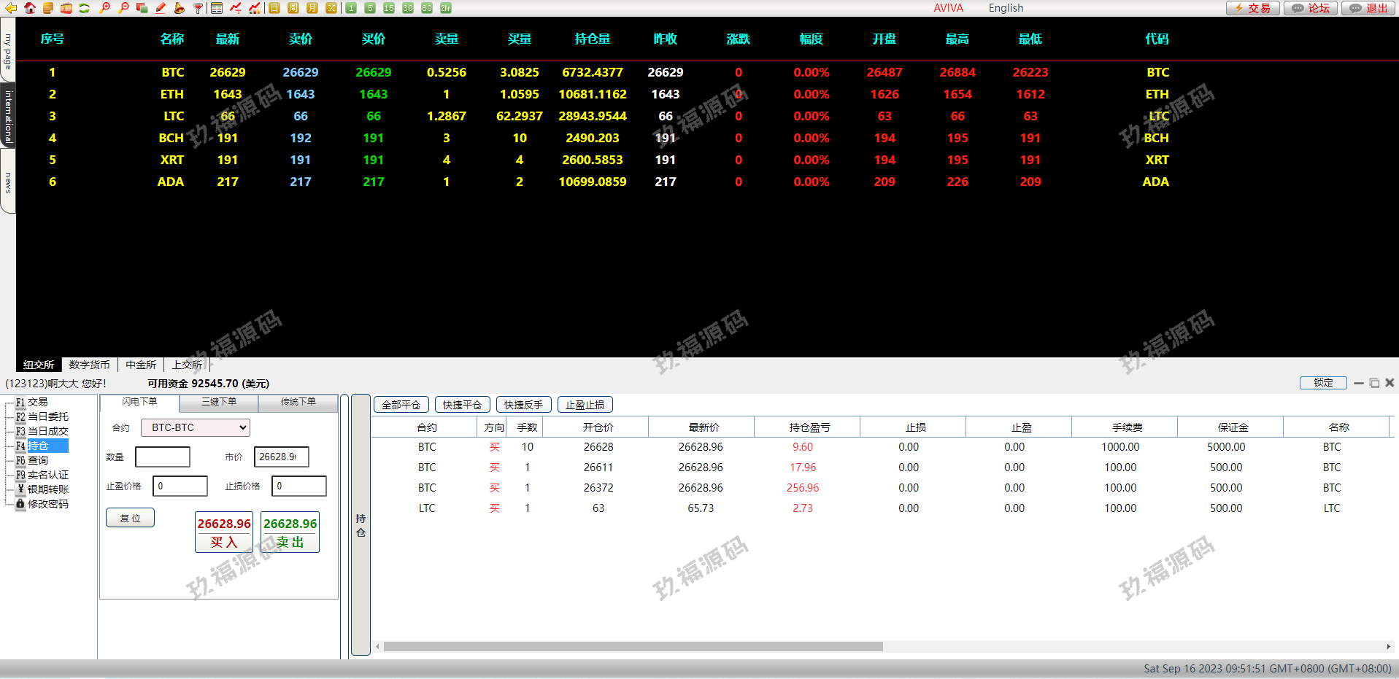Click the horizontal scrollbar under positions table
Image resolution: width=1399 pixels, height=679 pixels.
tap(633, 646)
